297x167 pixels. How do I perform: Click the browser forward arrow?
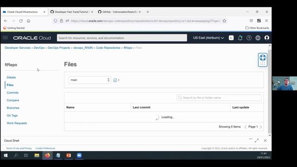tap(13, 21)
